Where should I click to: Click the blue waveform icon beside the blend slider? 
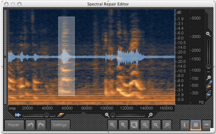point(18,115)
